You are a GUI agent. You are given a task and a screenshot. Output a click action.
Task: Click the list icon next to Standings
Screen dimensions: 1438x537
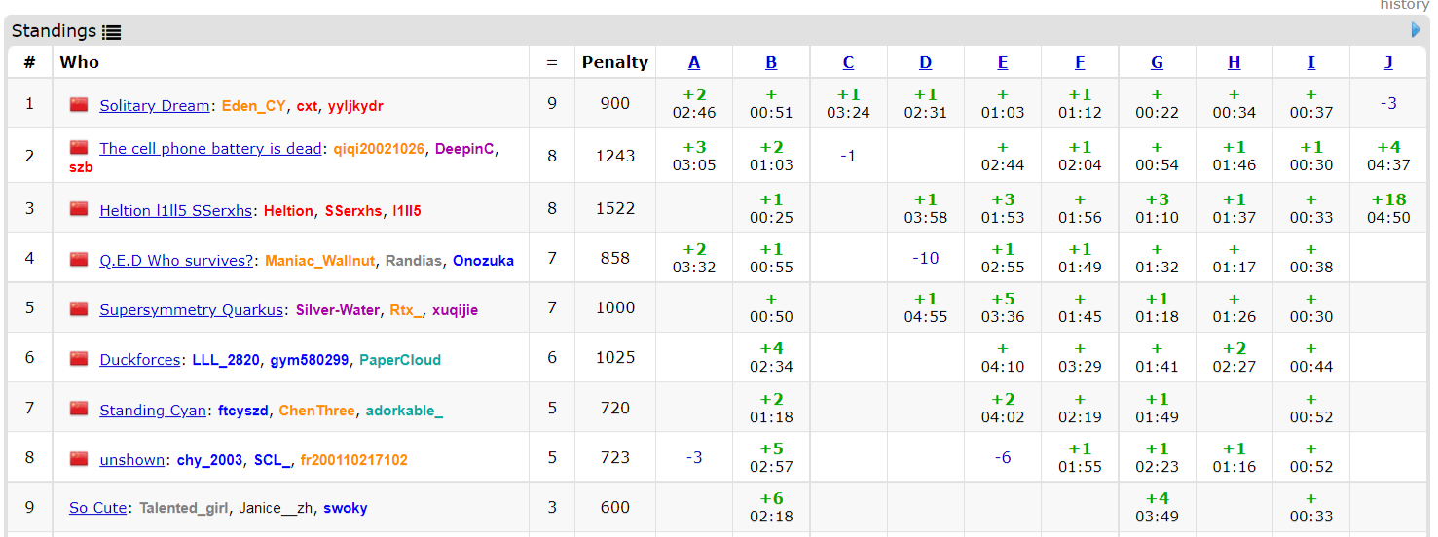[x=112, y=32]
